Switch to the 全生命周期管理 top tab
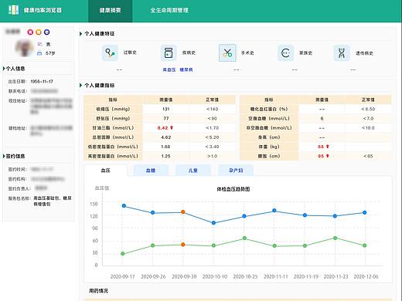 (x=169, y=10)
